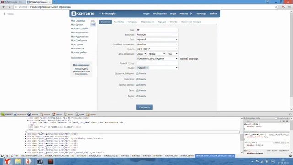
Task: Open the Показывать дату рождения dropdown
Action: [157, 59]
